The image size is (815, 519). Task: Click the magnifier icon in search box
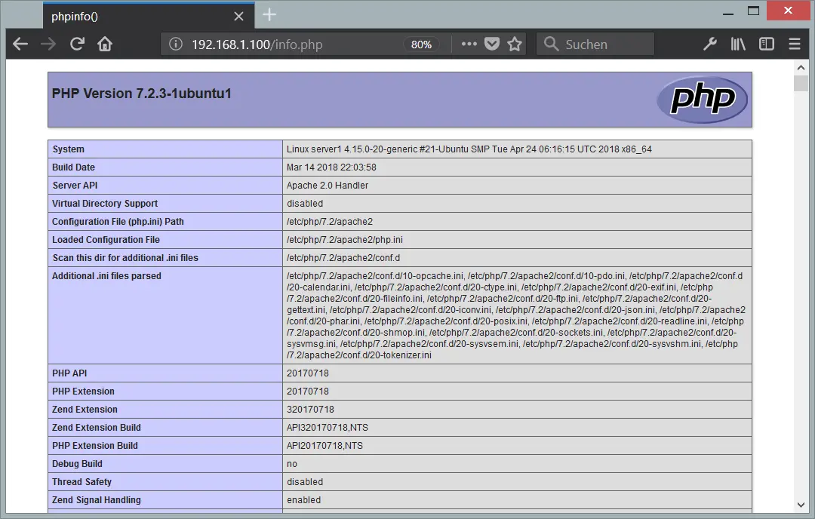[551, 44]
